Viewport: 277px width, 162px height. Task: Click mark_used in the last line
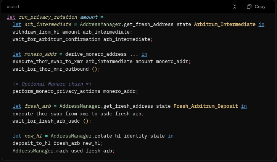click(x=69, y=151)
